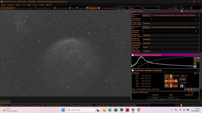Toggle the Colonnes multiples checkbox
This screenshot has width=202, height=113.
182,11
